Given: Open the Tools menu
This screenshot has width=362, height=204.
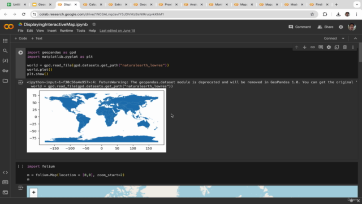Looking at the screenshot, I should click(x=80, y=31).
